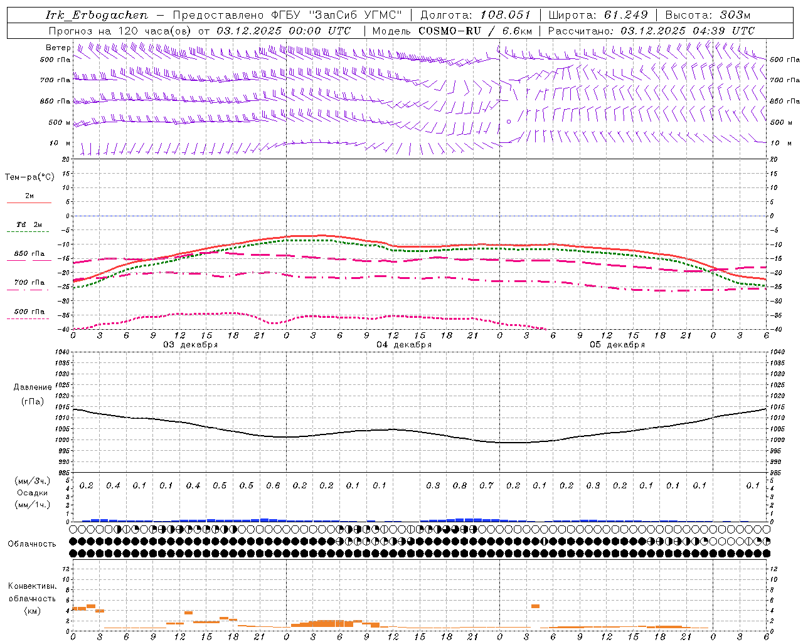Click the "700 гПа" entry in temperature legend
The image size is (803, 642).
[x=29, y=283]
